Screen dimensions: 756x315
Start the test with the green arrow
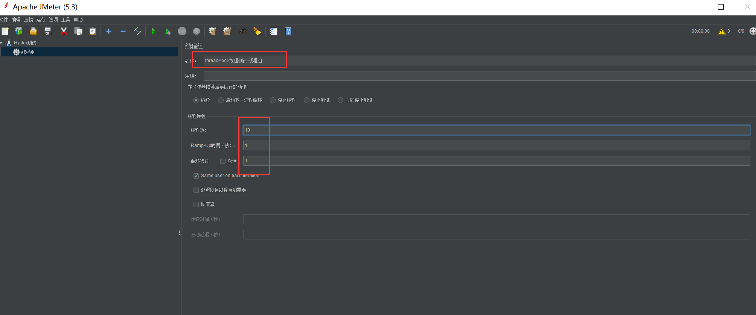point(153,31)
